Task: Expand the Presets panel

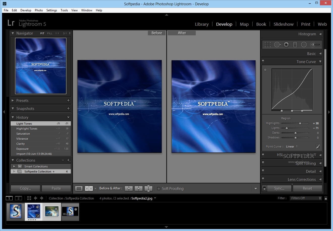Action: coord(13,100)
